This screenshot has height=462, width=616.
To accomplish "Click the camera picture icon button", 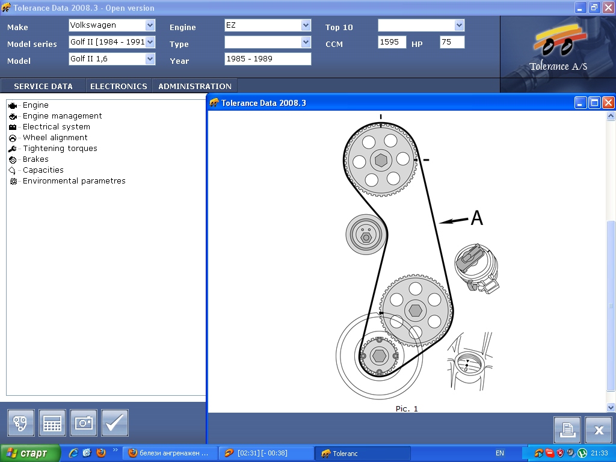I will click(84, 423).
